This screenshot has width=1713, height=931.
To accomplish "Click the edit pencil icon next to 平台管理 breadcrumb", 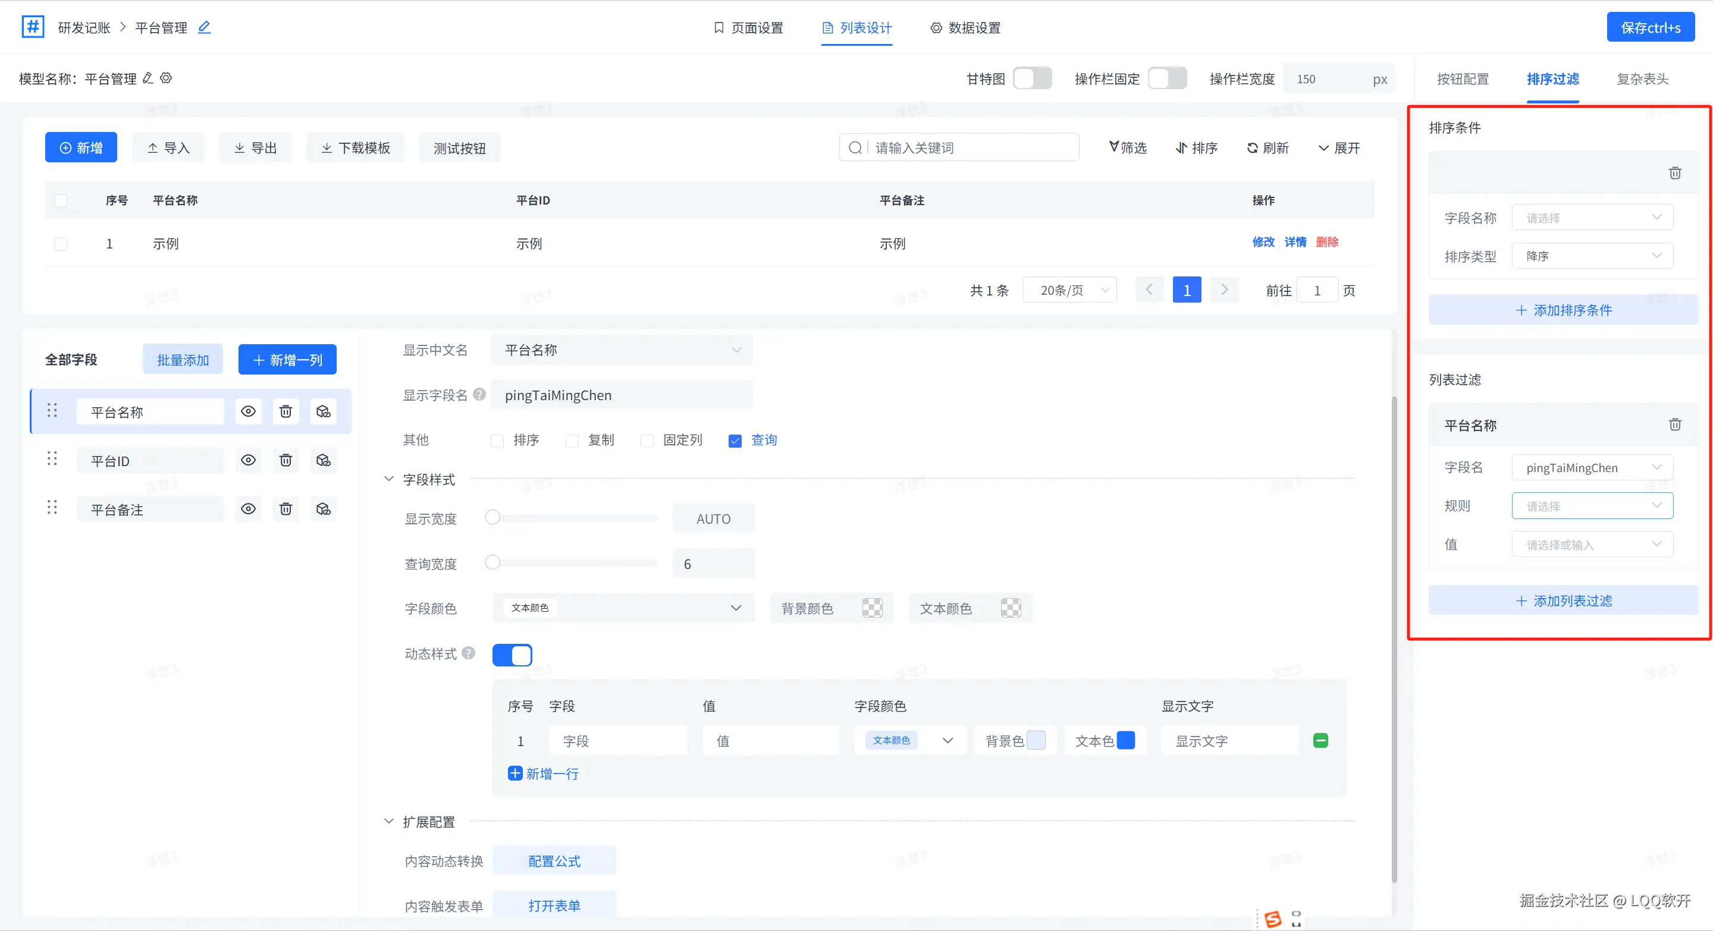I will click(204, 27).
